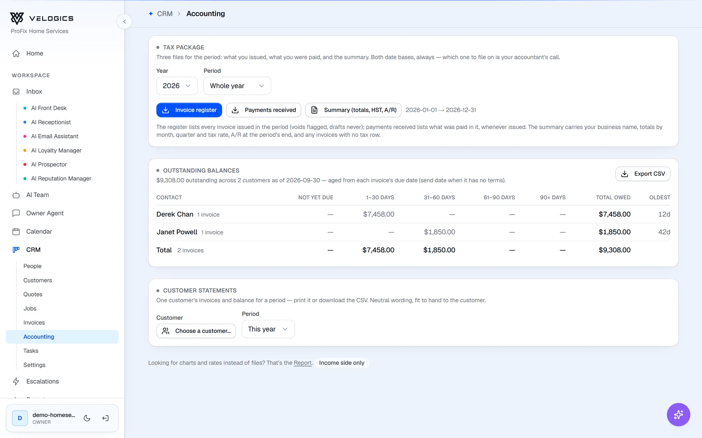This screenshot has height=438, width=702.
Task: Open the Whole year period dropdown
Action: 237,86
